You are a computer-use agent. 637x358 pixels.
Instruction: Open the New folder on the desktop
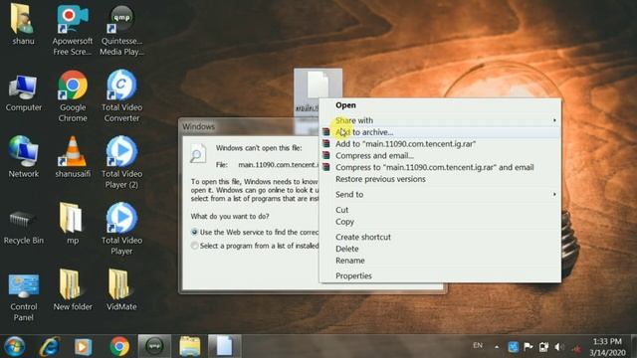tap(73, 289)
